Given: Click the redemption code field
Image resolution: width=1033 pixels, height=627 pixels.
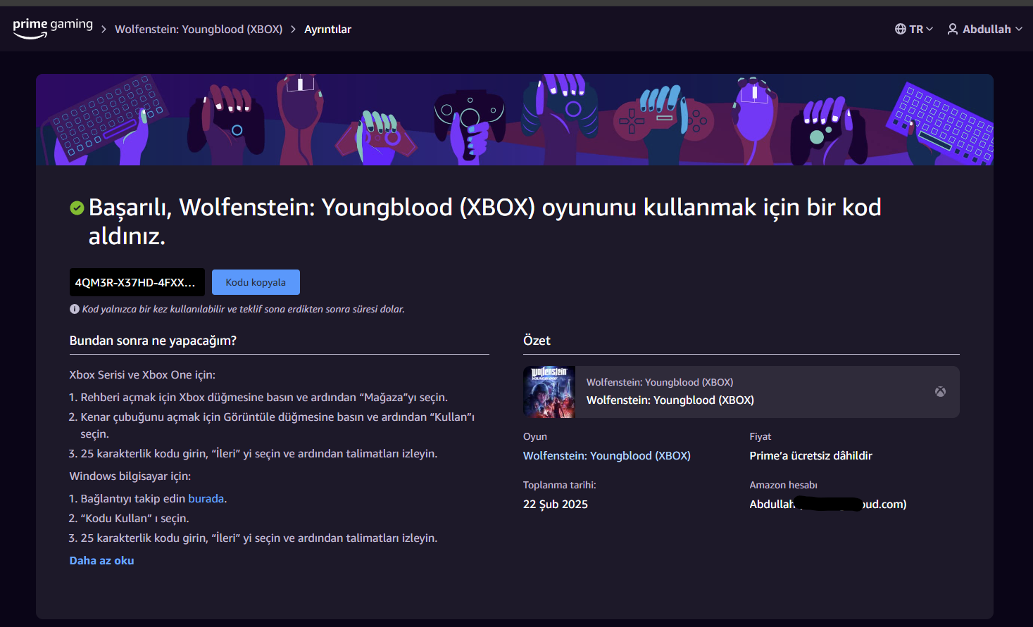Looking at the screenshot, I should point(137,282).
